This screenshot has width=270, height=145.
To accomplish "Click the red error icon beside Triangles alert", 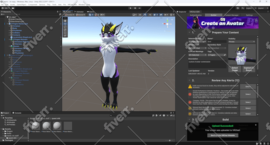I will tap(190, 102).
